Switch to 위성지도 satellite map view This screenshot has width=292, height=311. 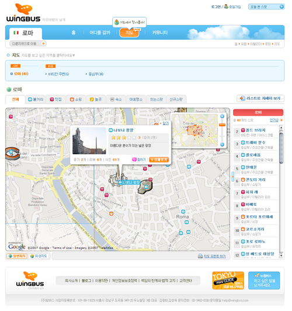pyautogui.click(x=39, y=256)
